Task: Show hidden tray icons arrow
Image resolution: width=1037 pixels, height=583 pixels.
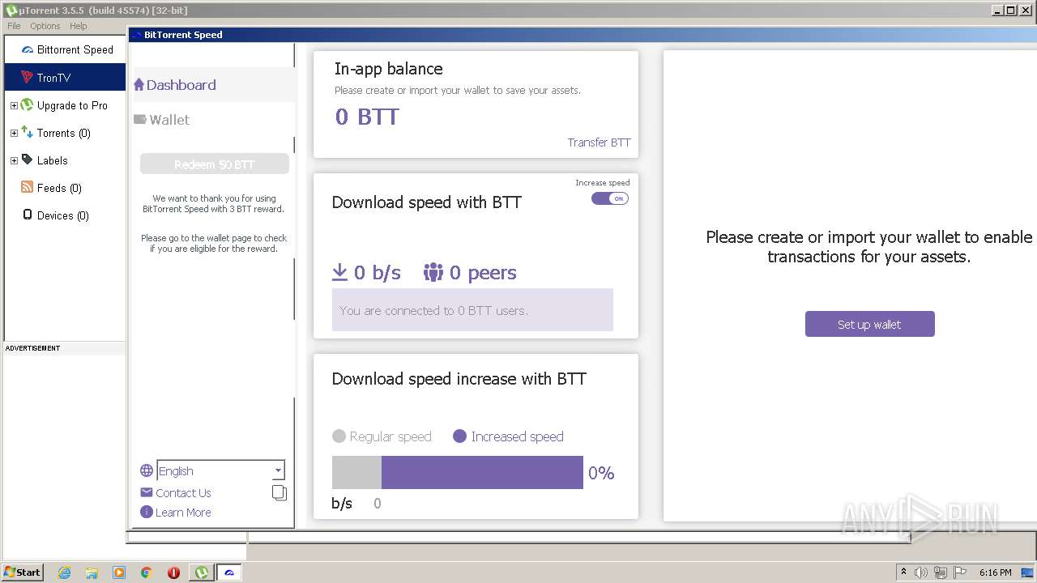Action: (903, 572)
